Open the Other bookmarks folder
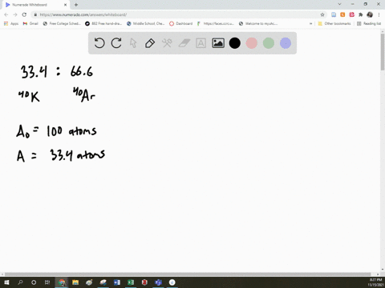Image resolution: width=385 pixels, height=288 pixels. (334, 23)
